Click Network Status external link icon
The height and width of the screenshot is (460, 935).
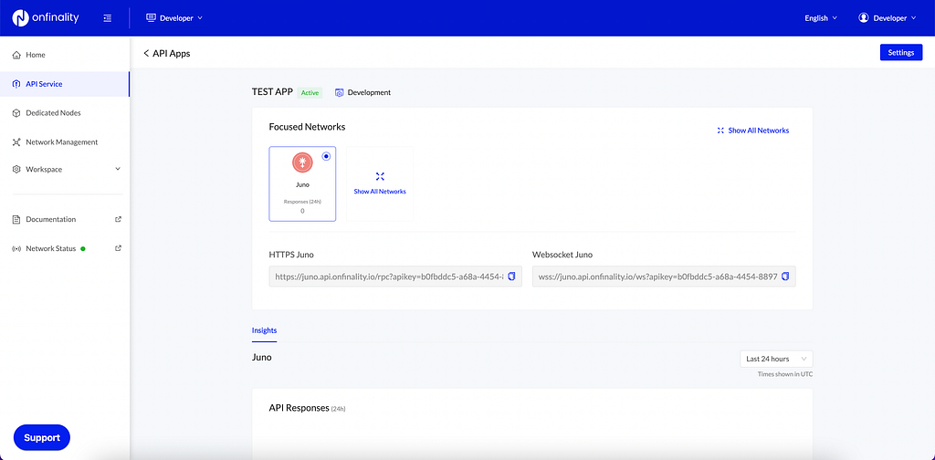118,248
